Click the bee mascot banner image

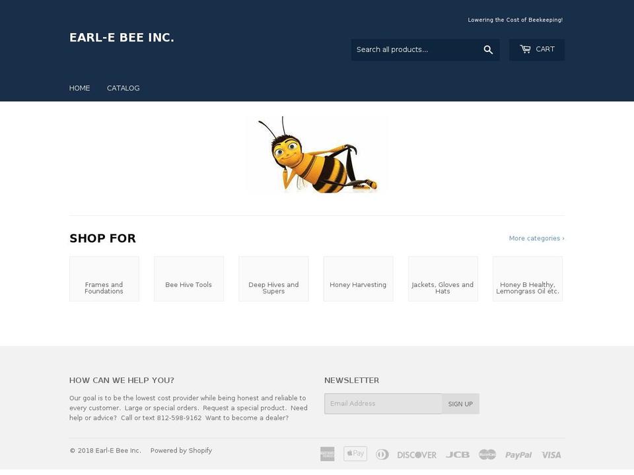(x=317, y=154)
